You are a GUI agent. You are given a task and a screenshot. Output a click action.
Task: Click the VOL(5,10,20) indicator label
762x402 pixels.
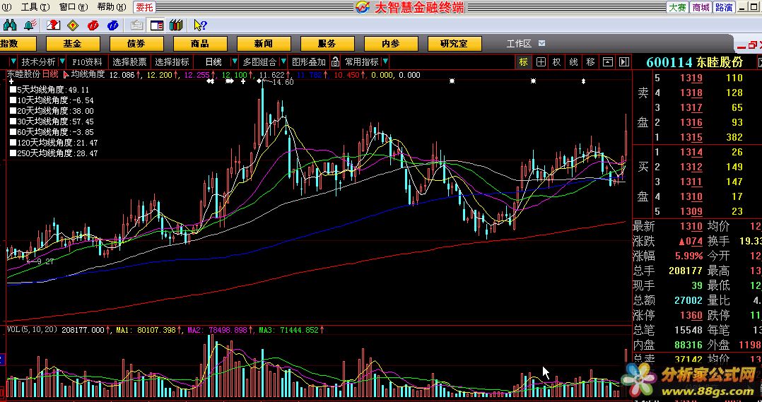pyautogui.click(x=32, y=330)
